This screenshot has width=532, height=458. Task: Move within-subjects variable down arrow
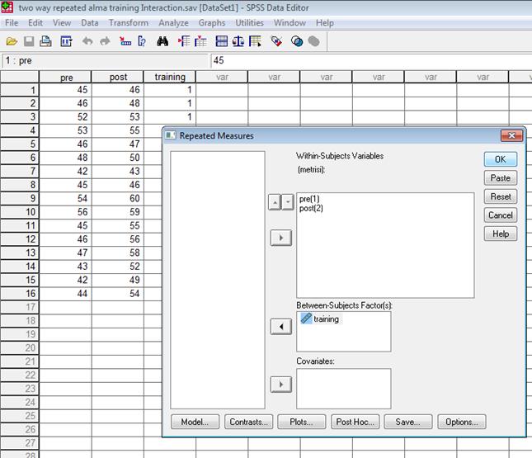coord(288,202)
